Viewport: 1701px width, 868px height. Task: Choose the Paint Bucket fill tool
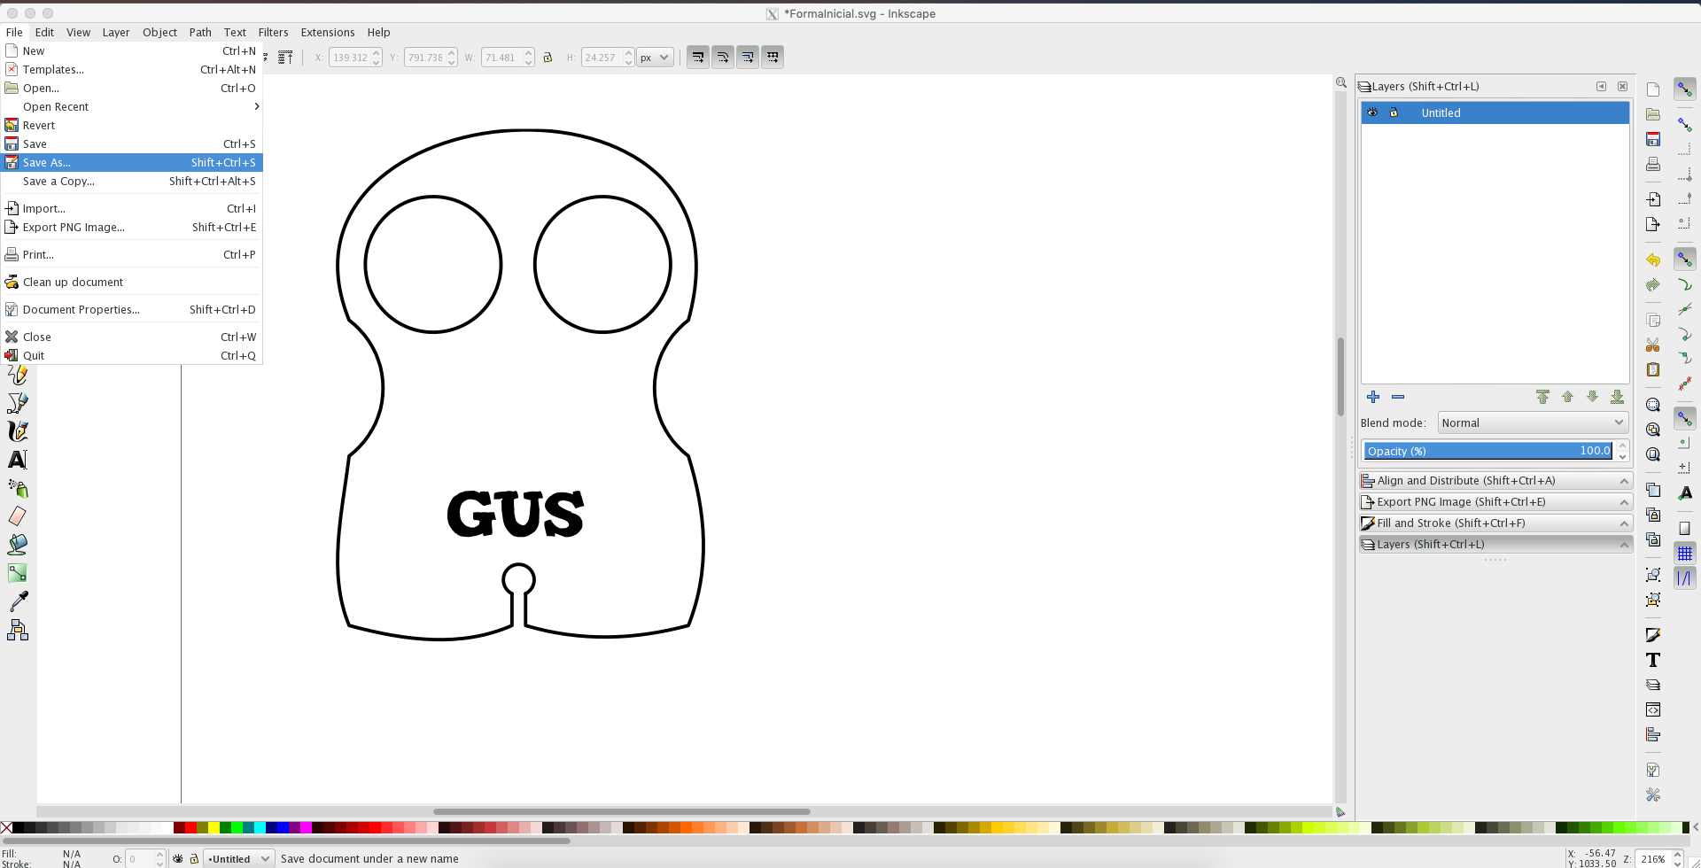(18, 545)
